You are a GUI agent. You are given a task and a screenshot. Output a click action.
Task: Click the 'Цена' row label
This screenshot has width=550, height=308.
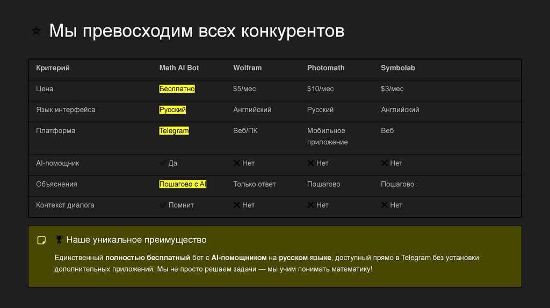(x=45, y=89)
